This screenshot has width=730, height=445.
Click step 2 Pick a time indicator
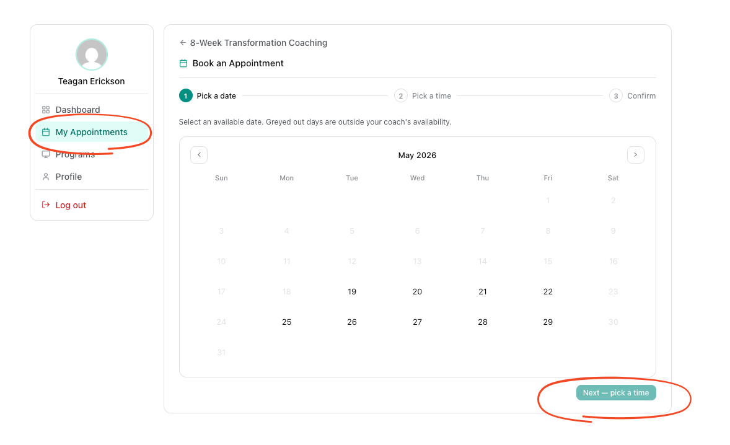423,96
